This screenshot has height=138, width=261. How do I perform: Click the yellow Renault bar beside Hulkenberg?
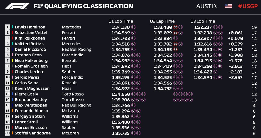point(13,60)
